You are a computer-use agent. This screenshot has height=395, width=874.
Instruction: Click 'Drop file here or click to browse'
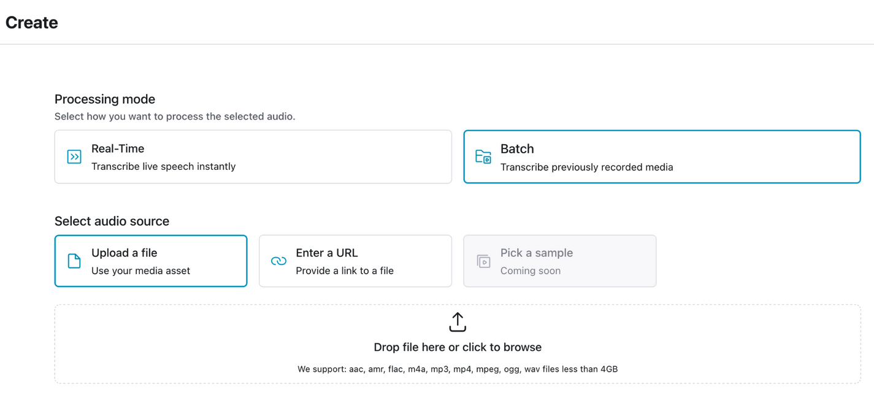click(x=458, y=347)
